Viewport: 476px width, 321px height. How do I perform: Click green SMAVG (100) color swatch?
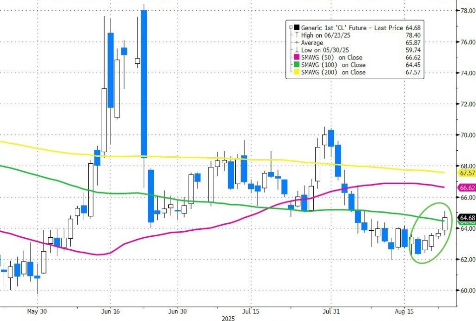coord(297,65)
